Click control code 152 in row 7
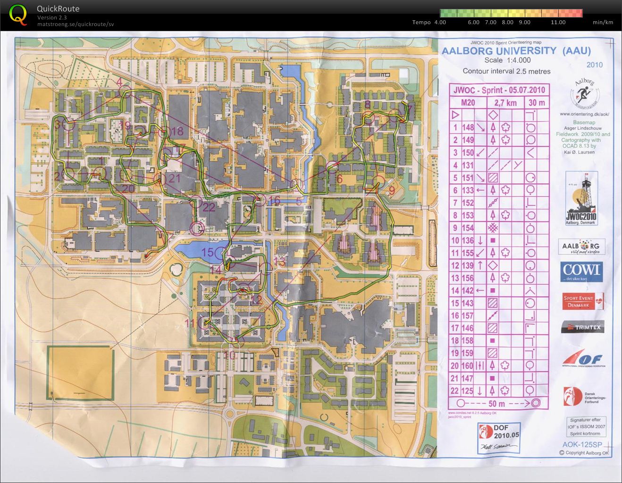622x483 pixels. 467,203
